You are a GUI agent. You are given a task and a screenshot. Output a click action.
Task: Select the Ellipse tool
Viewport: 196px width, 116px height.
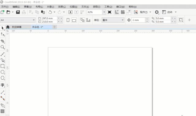[x=2, y=72]
